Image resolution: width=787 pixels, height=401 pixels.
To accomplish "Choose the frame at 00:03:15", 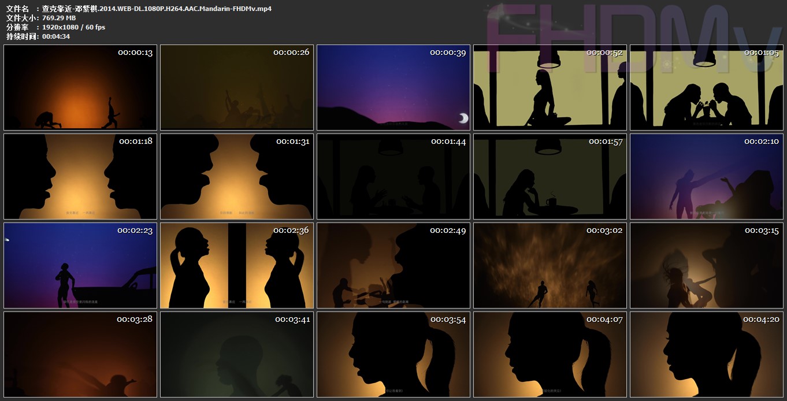I will click(707, 265).
